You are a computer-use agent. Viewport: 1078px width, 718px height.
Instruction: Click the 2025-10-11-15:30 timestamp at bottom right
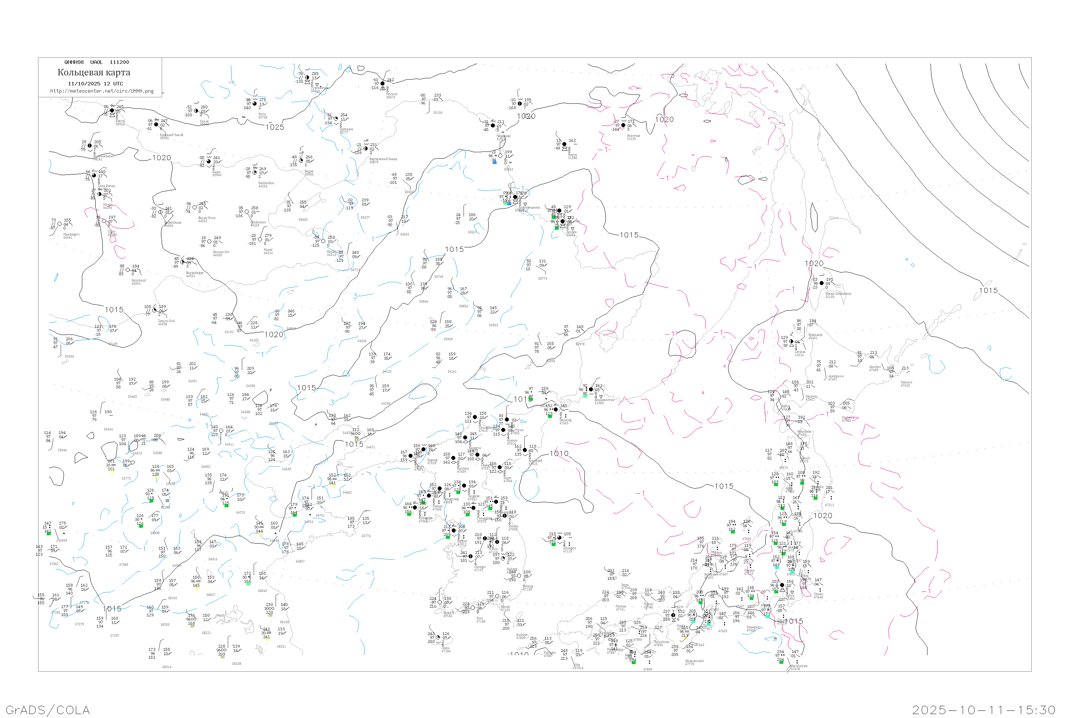coord(983,710)
